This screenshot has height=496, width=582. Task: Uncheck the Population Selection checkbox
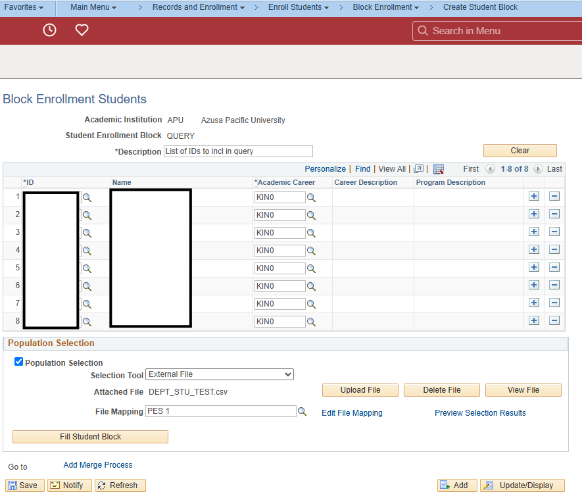(18, 360)
